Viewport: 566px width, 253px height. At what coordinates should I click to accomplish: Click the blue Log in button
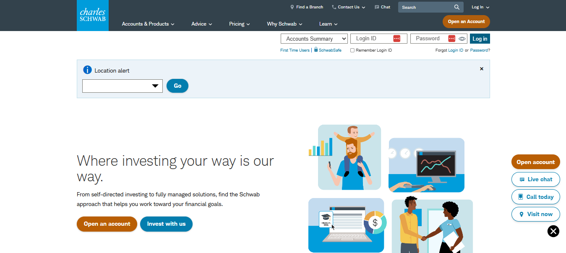coord(480,39)
